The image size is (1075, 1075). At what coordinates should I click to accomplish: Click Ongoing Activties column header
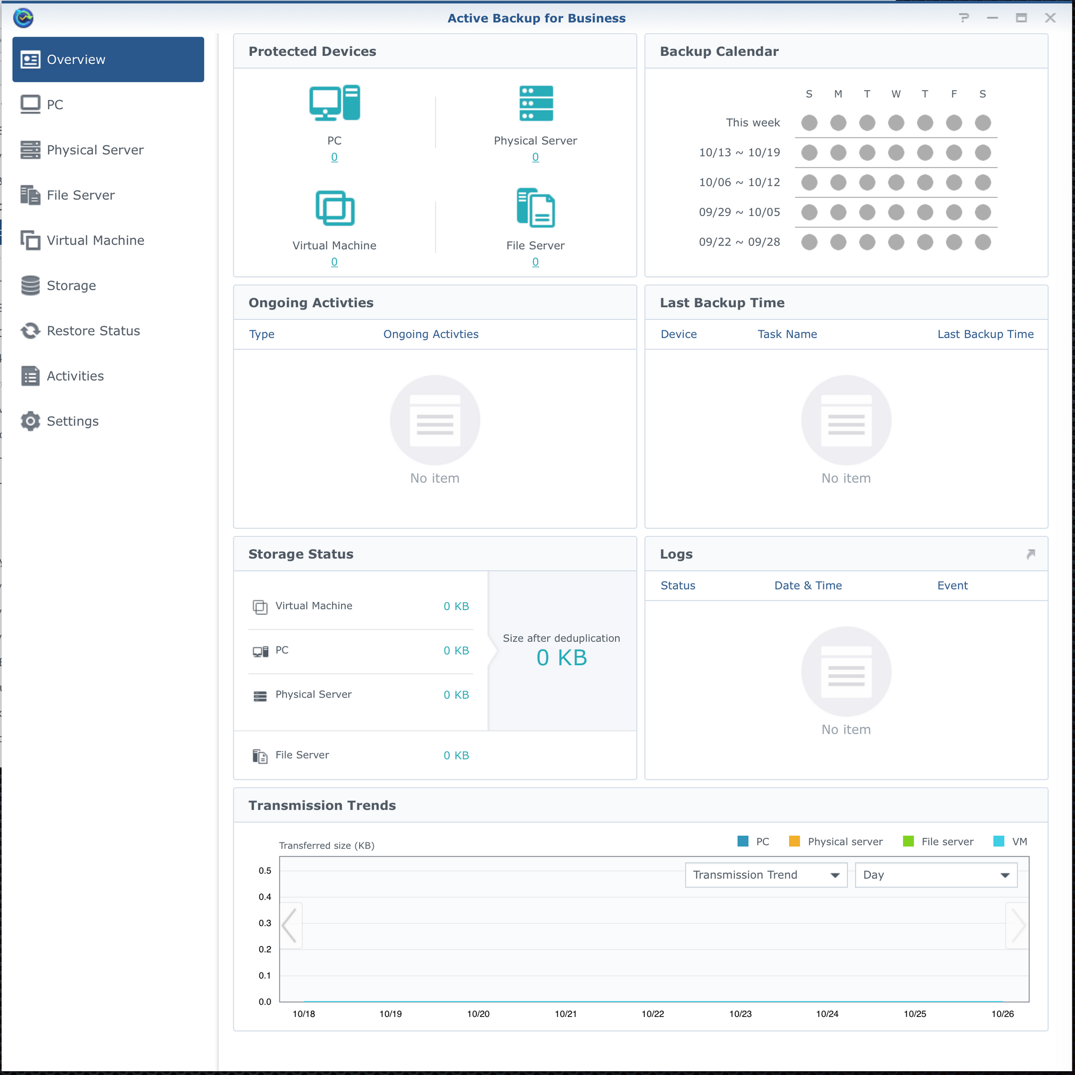(x=431, y=334)
